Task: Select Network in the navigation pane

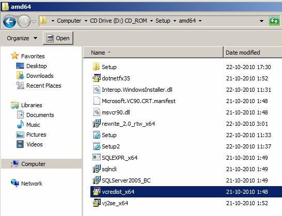Action: [x=32, y=184]
